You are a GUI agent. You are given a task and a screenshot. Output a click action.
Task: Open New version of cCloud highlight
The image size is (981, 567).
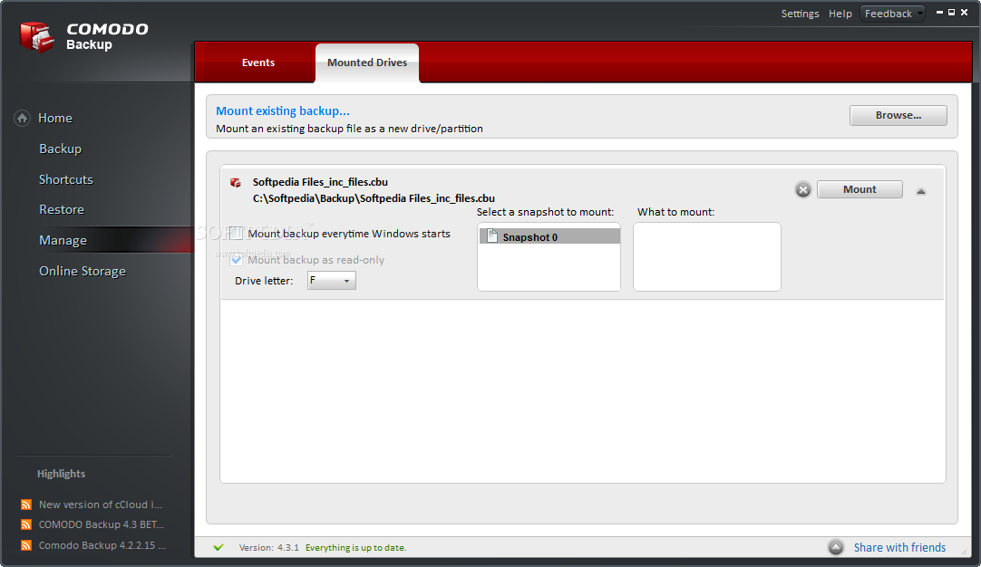click(100, 505)
